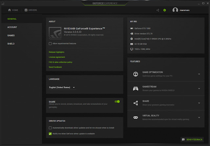
Task: Click the driver icon beside Driver version
Action: pos(132,33)
